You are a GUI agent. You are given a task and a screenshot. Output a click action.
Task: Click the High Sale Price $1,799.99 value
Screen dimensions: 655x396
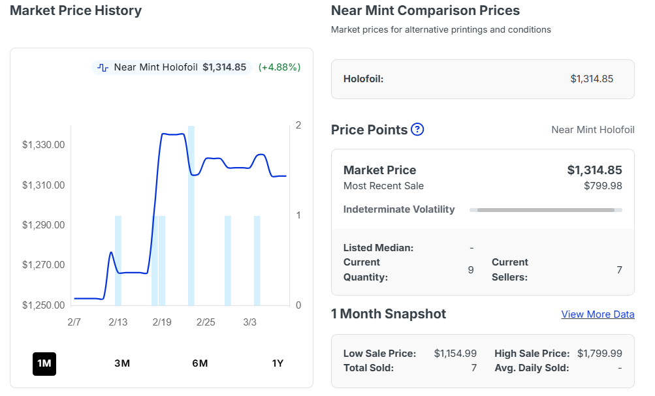tap(599, 353)
